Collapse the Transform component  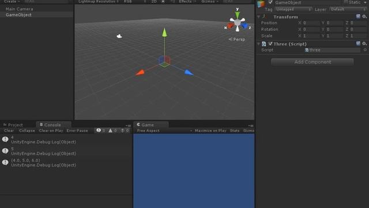[259, 17]
